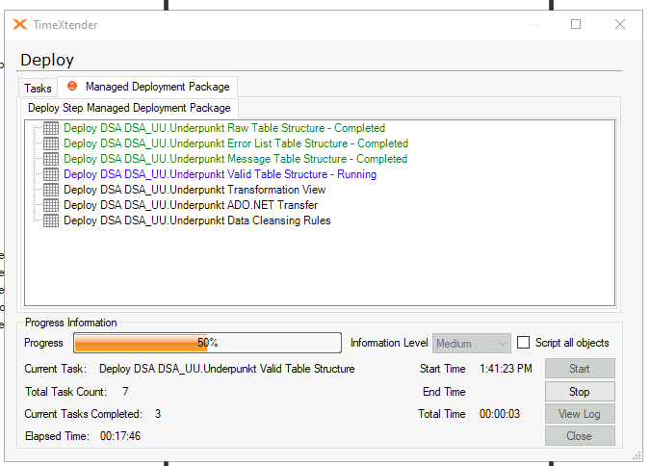Click the table icon beside ADO.NET Transfer

(x=51, y=205)
